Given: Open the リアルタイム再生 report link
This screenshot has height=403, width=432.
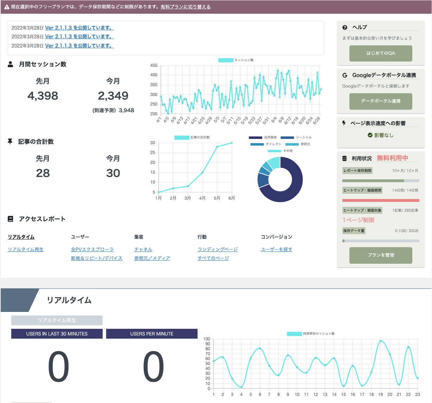Looking at the screenshot, I should click(26, 249).
